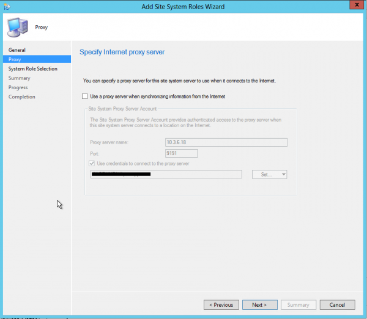Click the redacted credentials account field

coord(166,174)
